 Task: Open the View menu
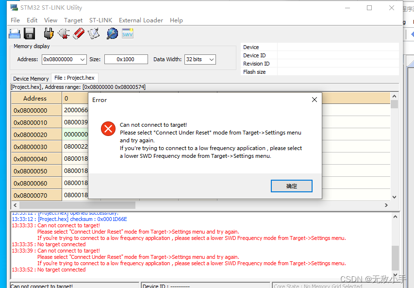50,20
